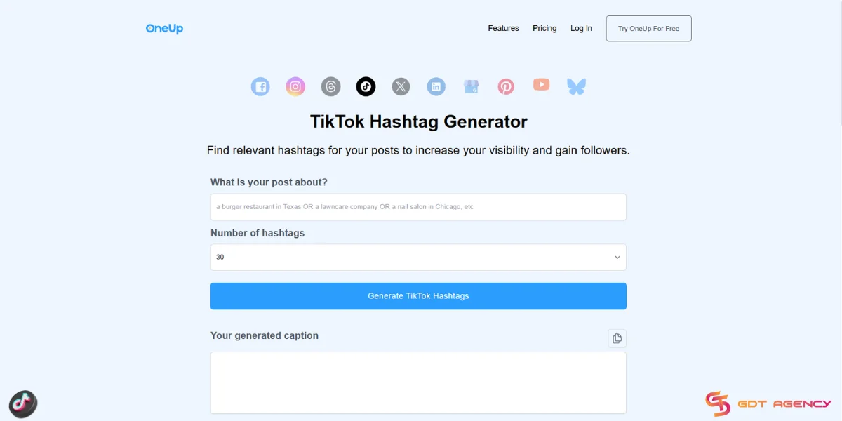
Task: Click the OneUp logo
Action: pyautogui.click(x=164, y=29)
